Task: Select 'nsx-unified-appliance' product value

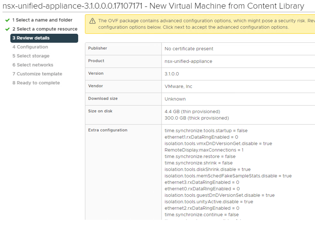Action: click(x=188, y=61)
